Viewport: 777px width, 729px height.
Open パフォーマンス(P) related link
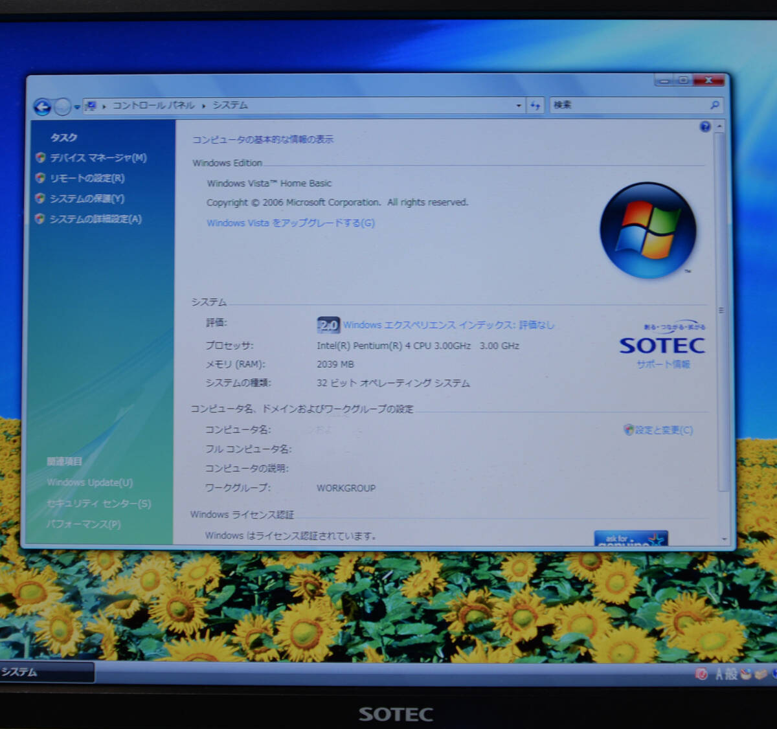pos(84,524)
